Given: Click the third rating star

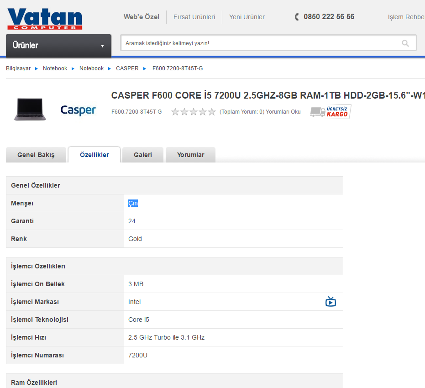Looking at the screenshot, I should (194, 112).
